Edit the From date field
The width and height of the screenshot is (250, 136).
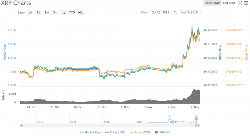pyautogui.click(x=160, y=12)
